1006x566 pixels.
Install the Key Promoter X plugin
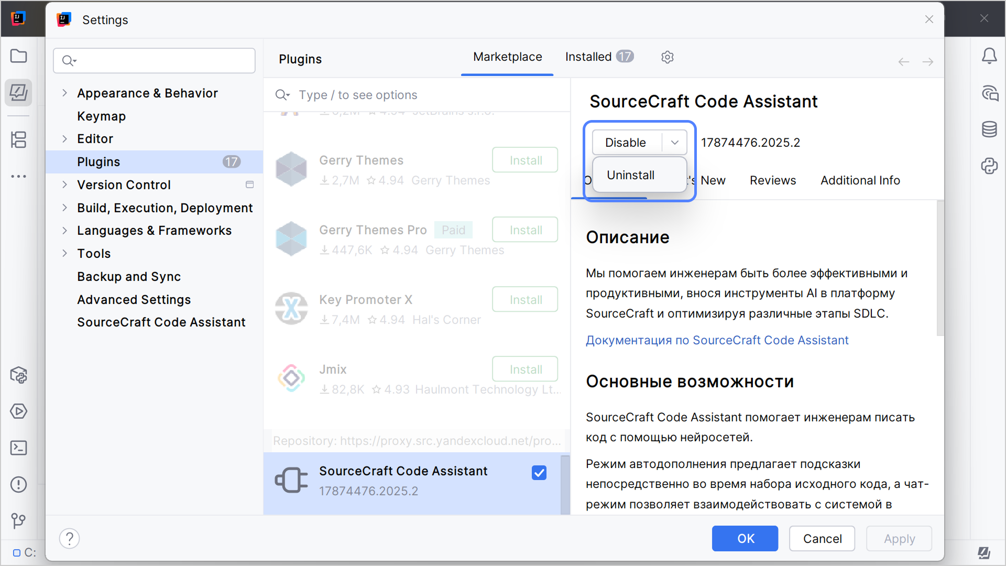(525, 300)
